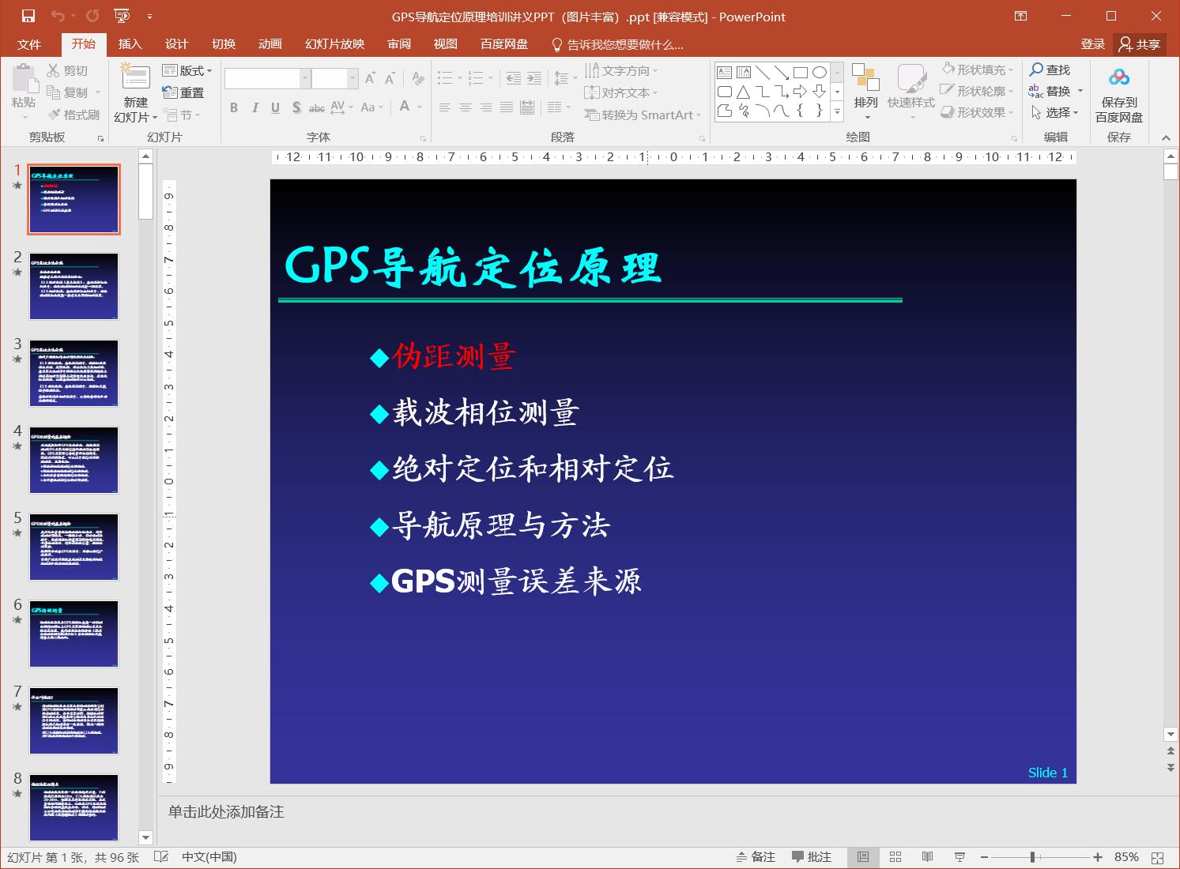Click the 共享 Share button
The image size is (1180, 869).
coord(1140,44)
